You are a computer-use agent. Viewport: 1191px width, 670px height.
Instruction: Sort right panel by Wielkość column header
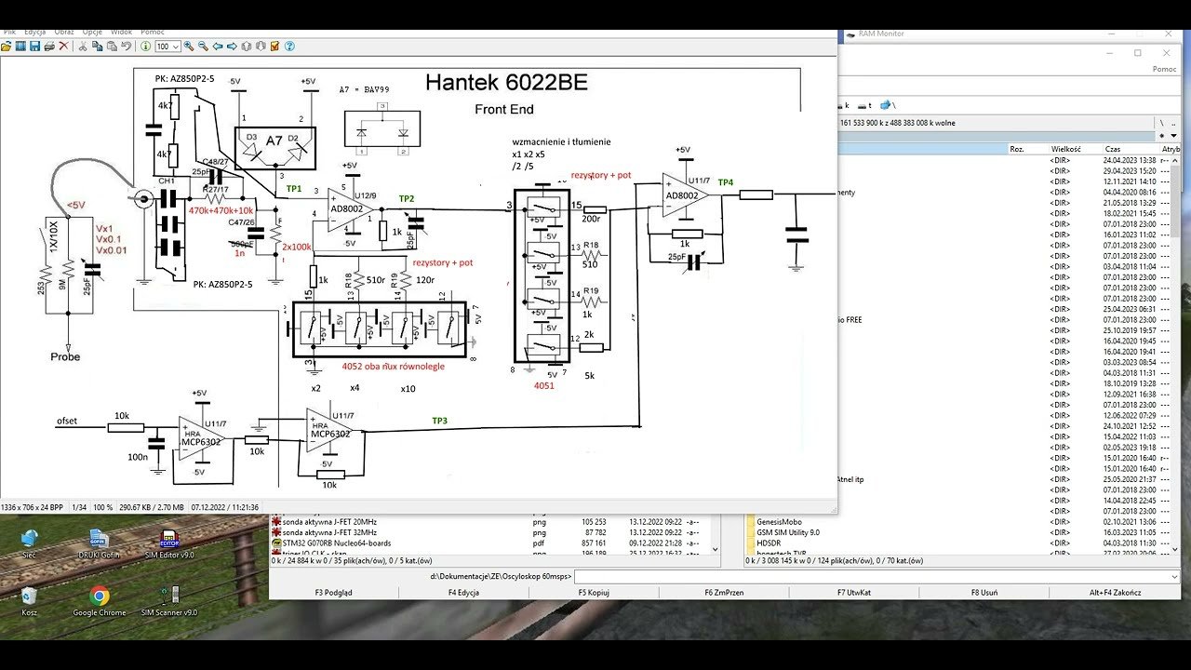(1076, 149)
